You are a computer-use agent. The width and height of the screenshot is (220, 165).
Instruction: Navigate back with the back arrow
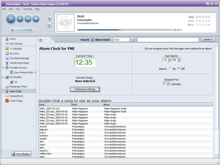pyautogui.click(x=41, y=40)
